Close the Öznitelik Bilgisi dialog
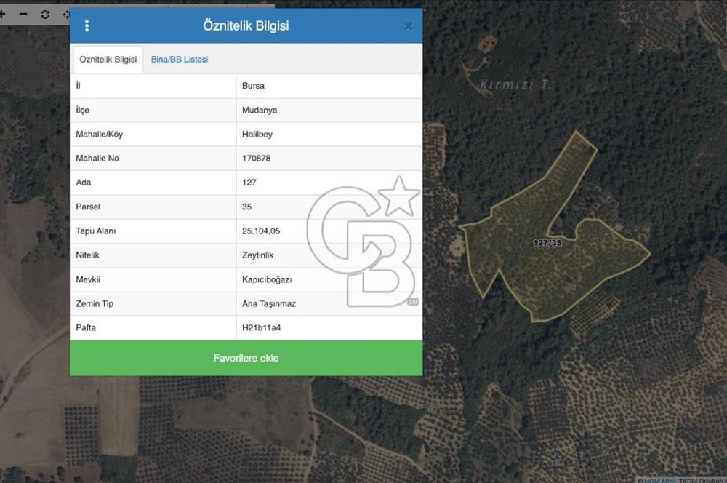The height and width of the screenshot is (483, 727). click(408, 26)
